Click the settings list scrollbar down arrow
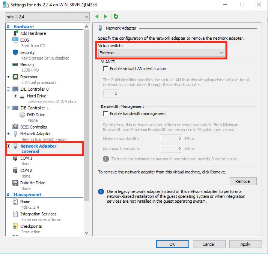268x254 pixels. pos(87,233)
